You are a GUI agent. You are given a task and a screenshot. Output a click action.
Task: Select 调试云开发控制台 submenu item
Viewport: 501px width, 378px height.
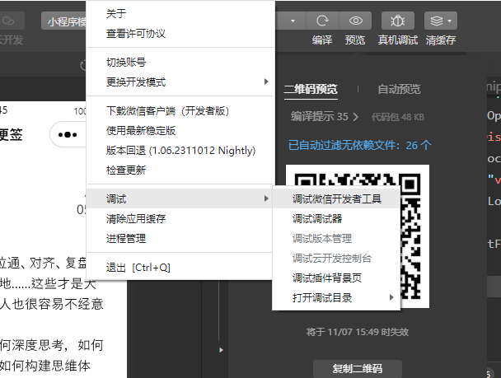tap(336, 259)
